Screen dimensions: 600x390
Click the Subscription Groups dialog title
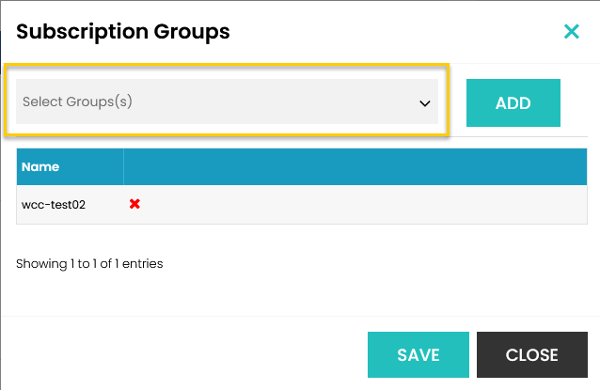pos(123,32)
